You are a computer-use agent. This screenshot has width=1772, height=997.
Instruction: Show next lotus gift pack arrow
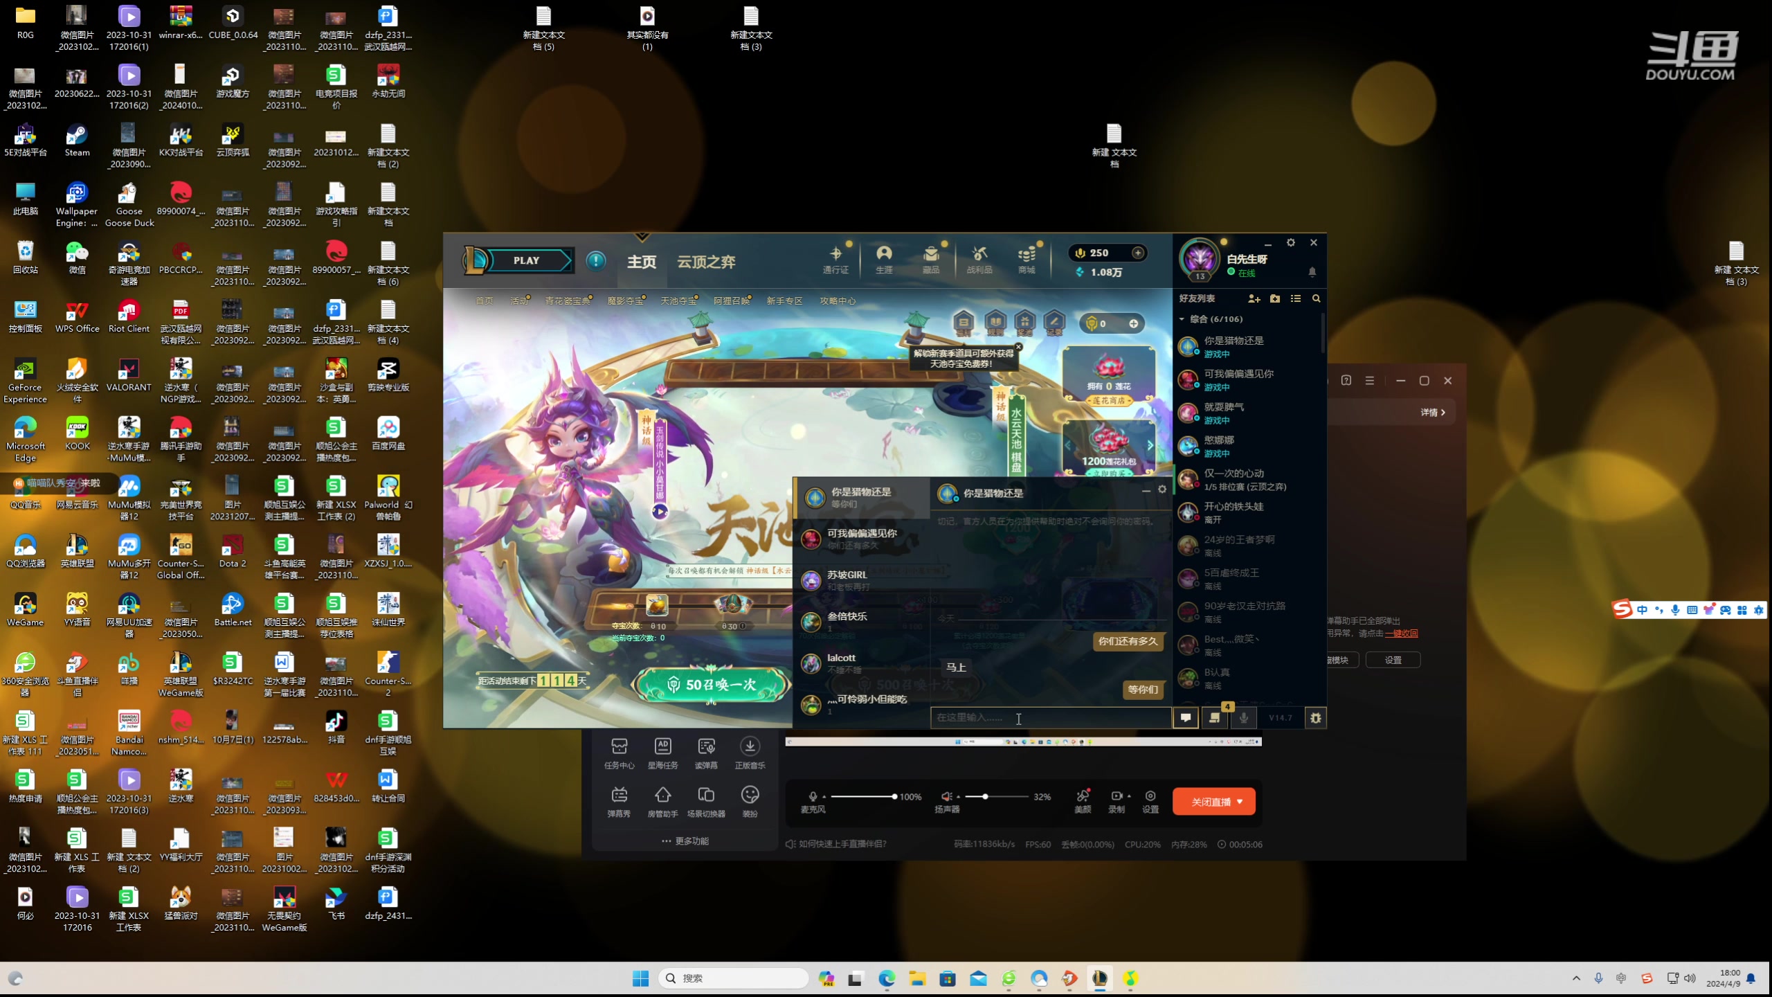coord(1150,445)
